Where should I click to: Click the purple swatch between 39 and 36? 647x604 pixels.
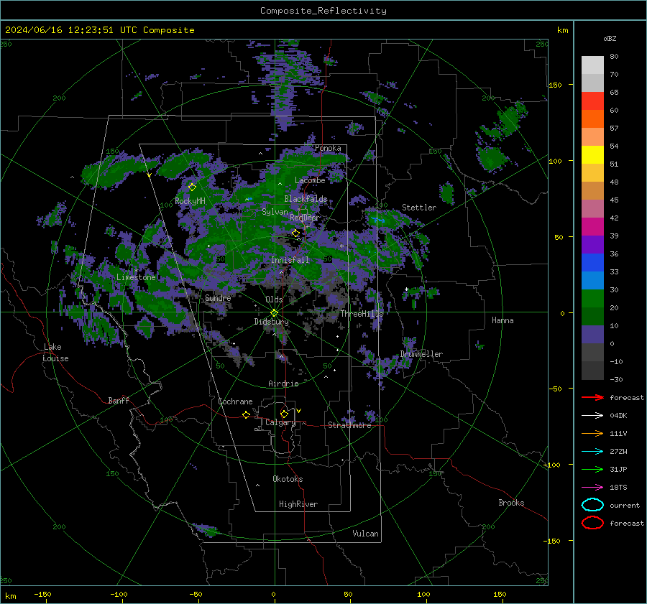tap(592, 244)
